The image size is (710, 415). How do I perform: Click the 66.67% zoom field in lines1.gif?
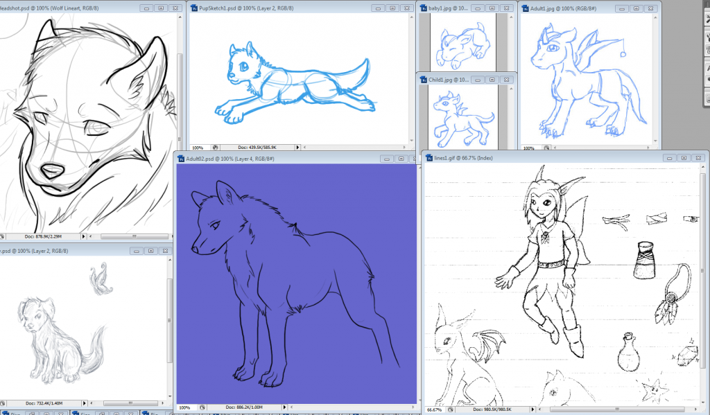[435, 409]
